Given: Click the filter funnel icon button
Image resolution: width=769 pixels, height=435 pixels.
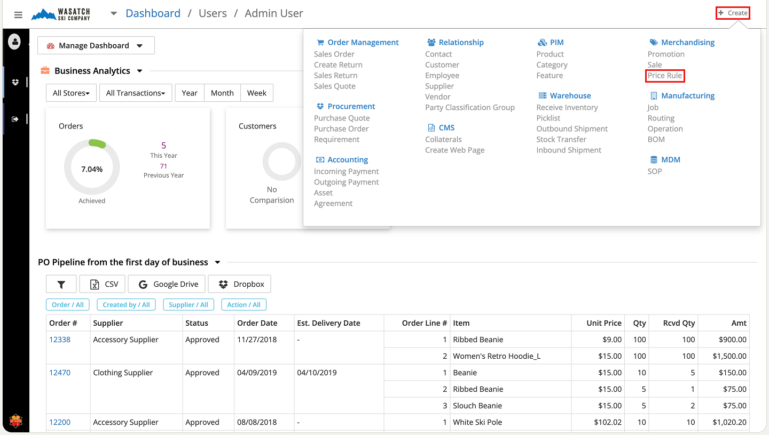Looking at the screenshot, I should tap(61, 284).
